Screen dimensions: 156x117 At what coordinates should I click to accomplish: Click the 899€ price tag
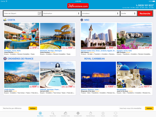(111, 48)
